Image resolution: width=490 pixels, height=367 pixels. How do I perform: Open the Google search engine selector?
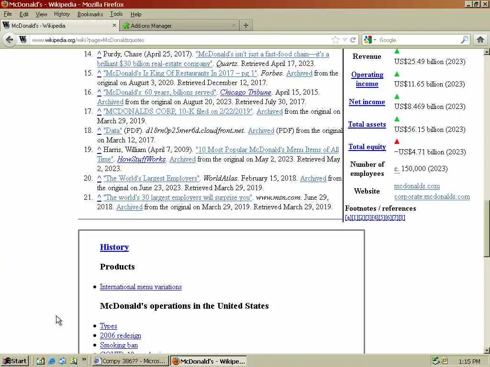[x=370, y=40]
